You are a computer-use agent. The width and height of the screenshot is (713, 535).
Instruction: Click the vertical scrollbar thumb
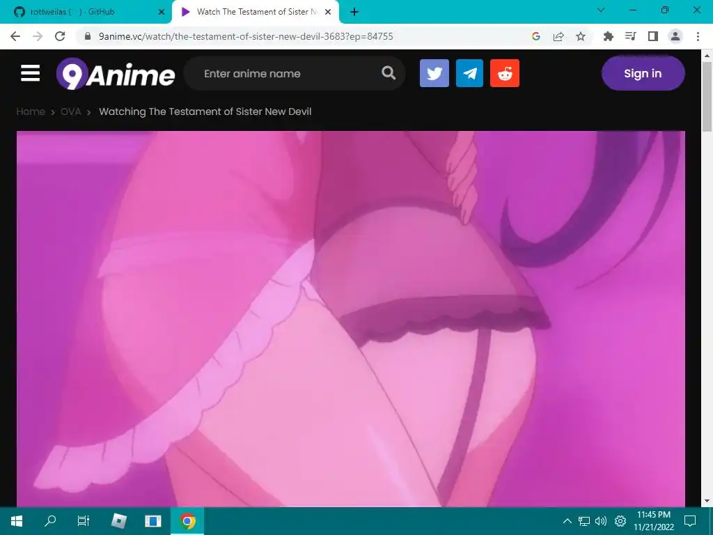pos(707,96)
